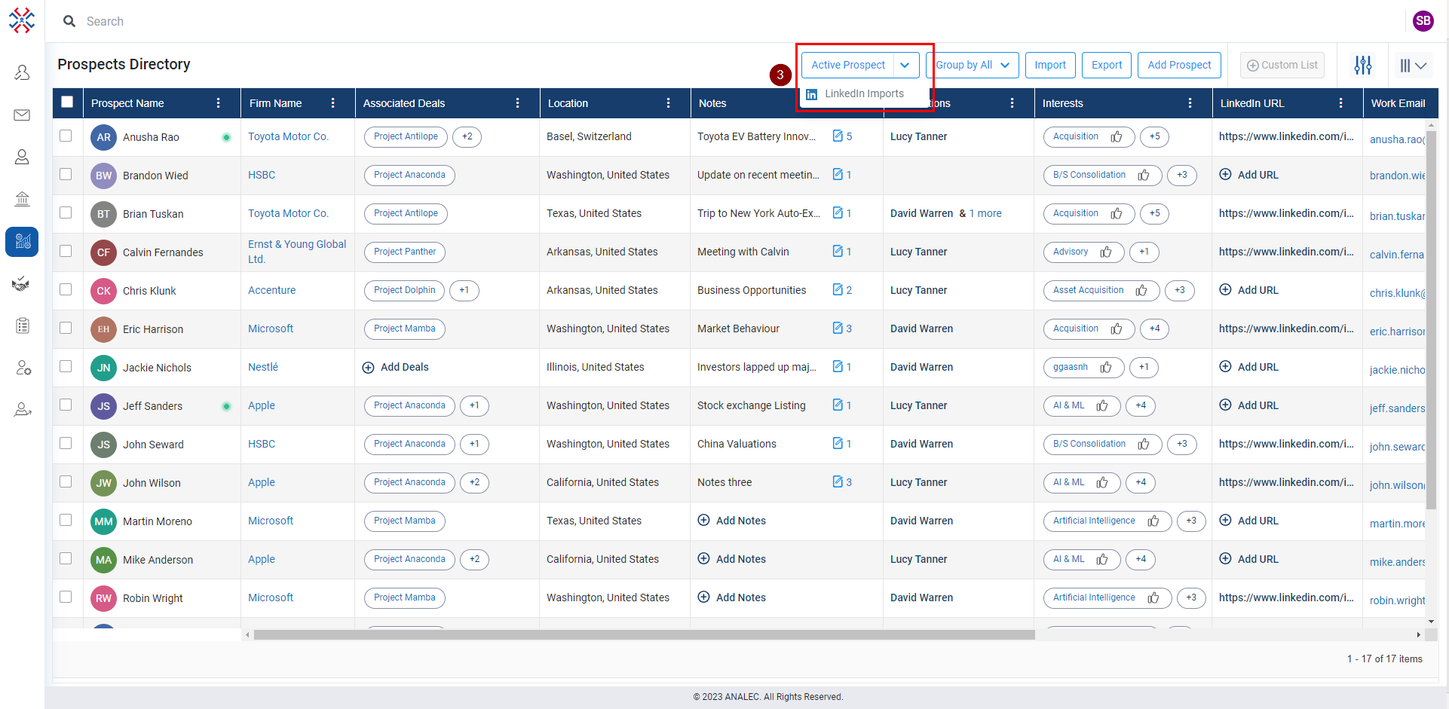Viewport: 1449px width, 709px height.
Task: Expand +2 more deals for Anusha Rao
Action: (467, 136)
